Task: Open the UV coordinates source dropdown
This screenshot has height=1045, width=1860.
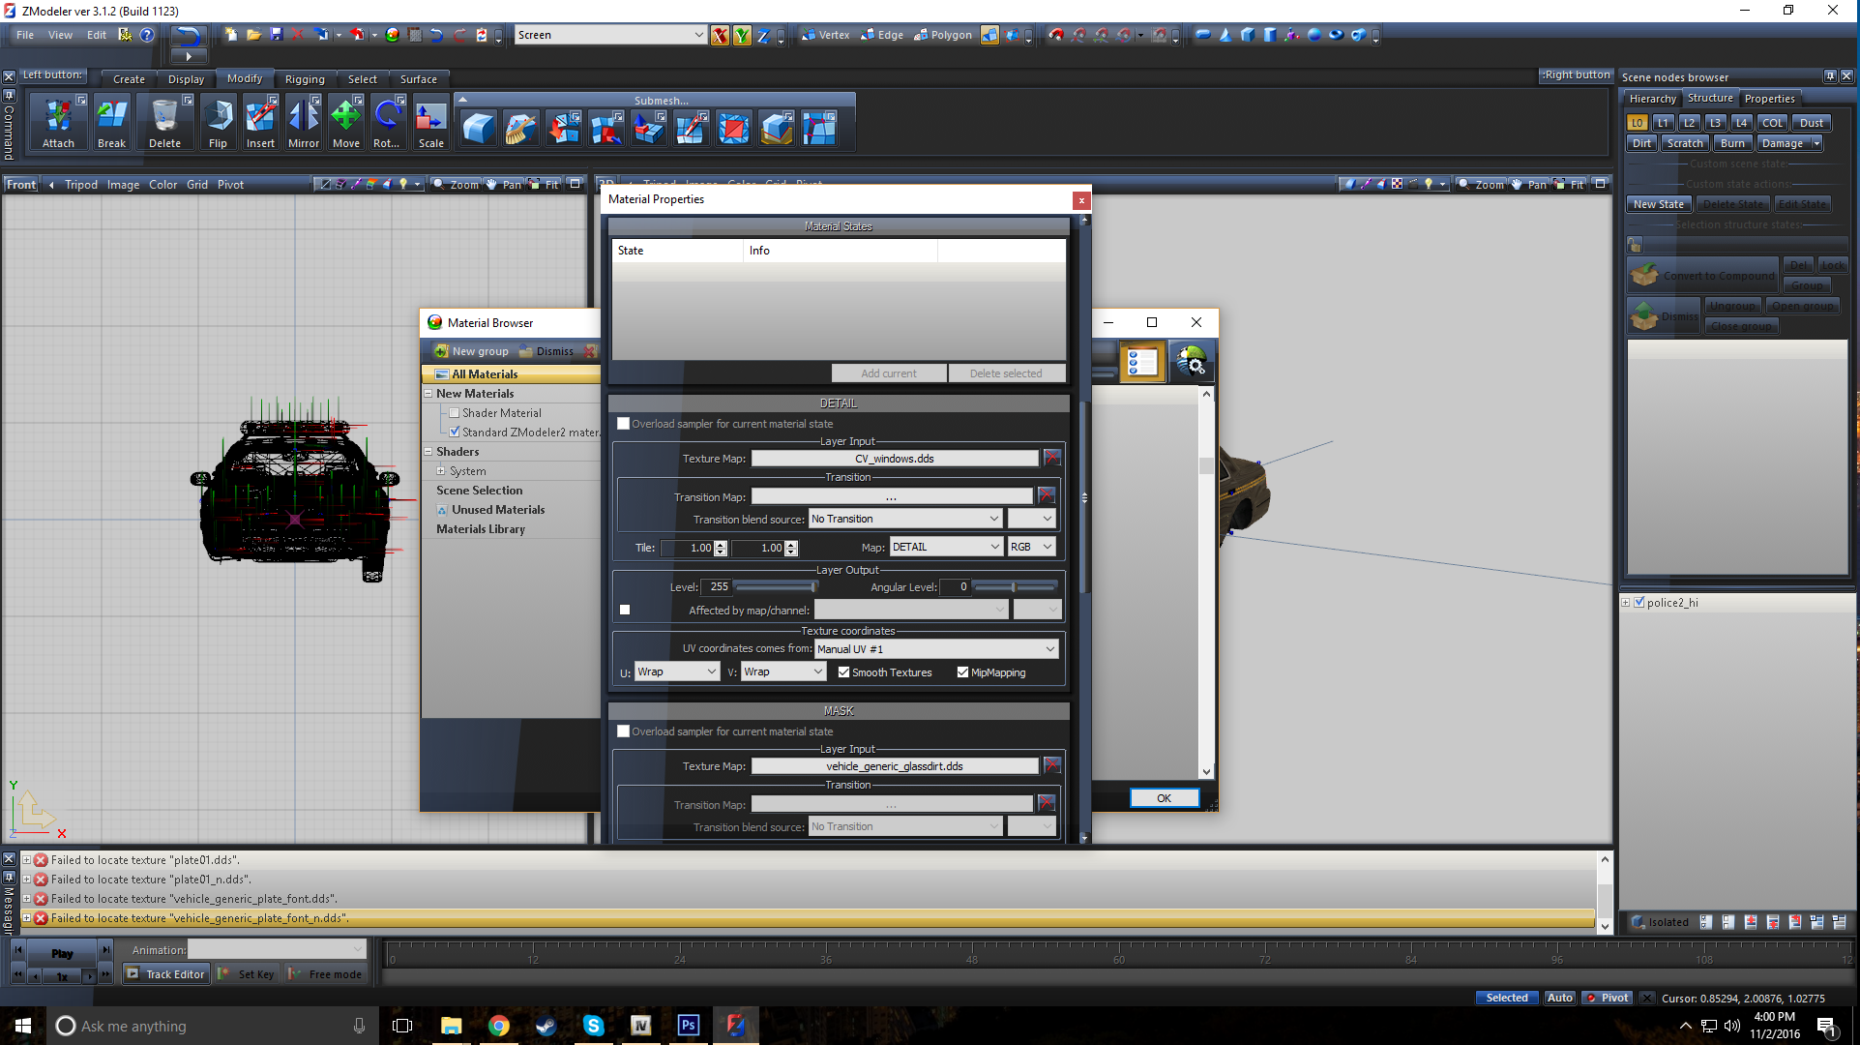Action: click(936, 649)
